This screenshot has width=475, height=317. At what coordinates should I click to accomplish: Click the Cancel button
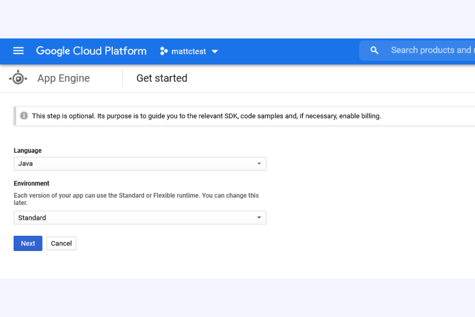tap(61, 243)
